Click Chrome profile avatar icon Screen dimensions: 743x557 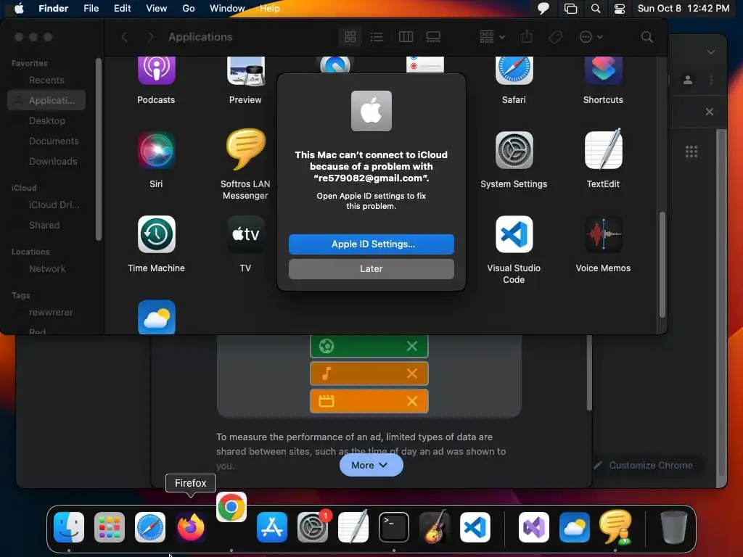pyautogui.click(x=688, y=80)
